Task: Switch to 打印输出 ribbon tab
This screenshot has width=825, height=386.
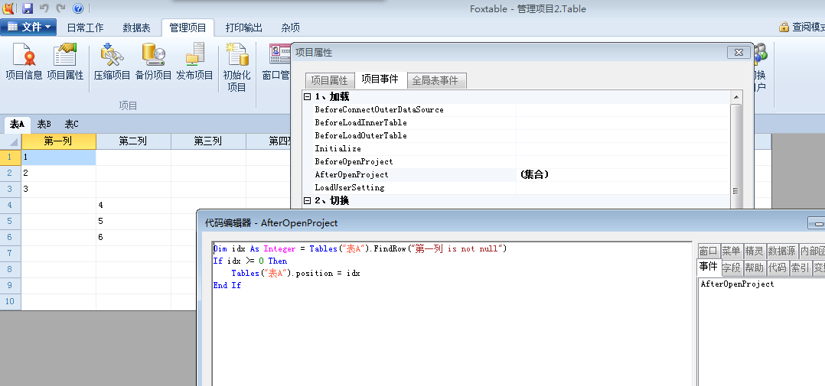Action: click(x=244, y=28)
